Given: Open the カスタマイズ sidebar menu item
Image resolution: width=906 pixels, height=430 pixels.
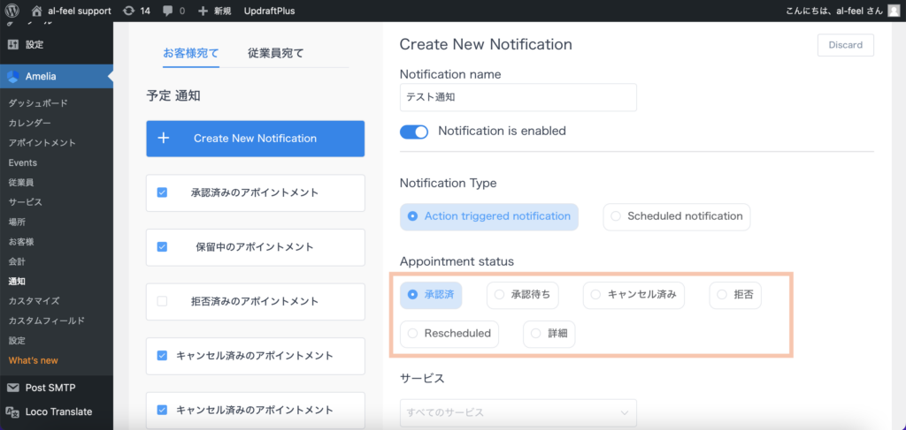Looking at the screenshot, I should pyautogui.click(x=34, y=301).
